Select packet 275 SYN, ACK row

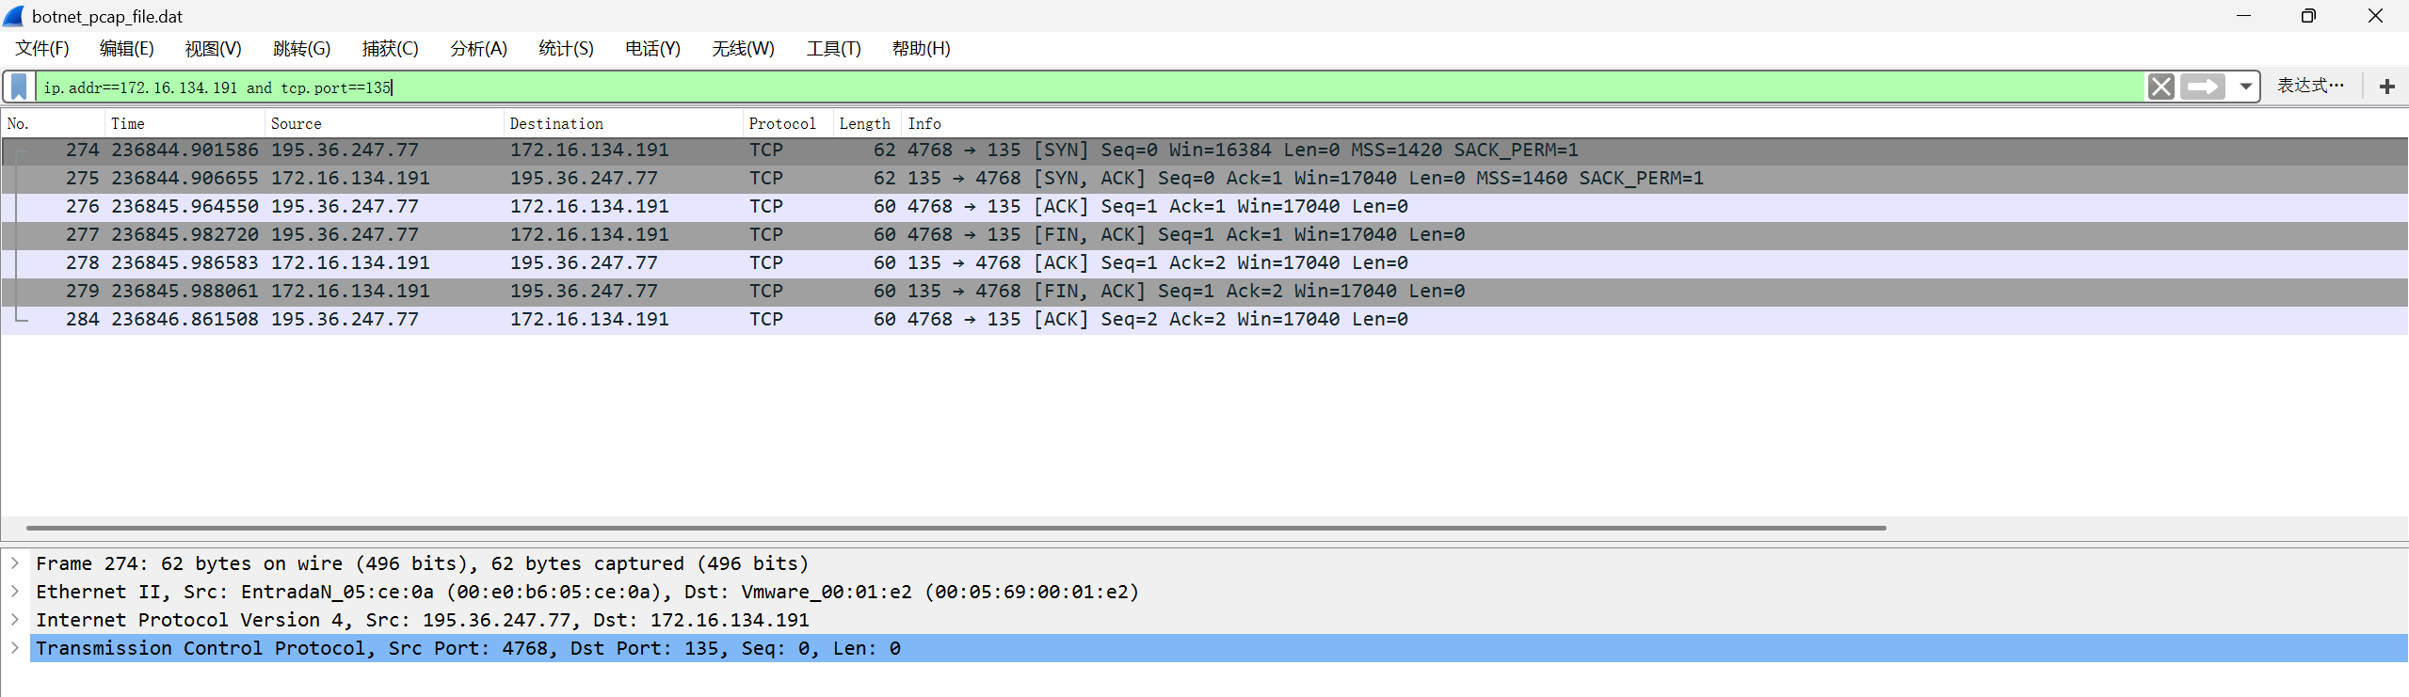tap(1205, 179)
